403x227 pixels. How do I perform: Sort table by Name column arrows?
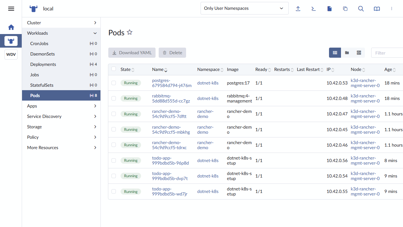[166, 70]
